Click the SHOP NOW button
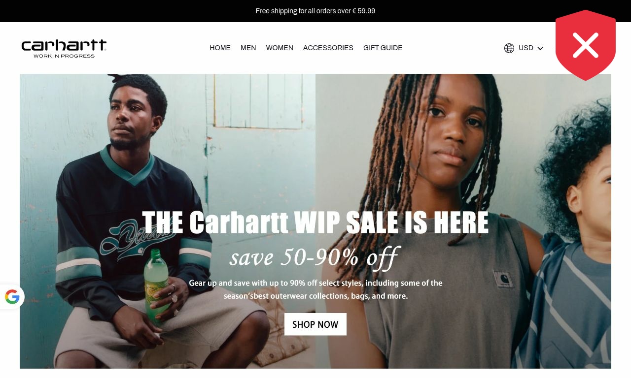The image size is (631, 378). pos(315,324)
